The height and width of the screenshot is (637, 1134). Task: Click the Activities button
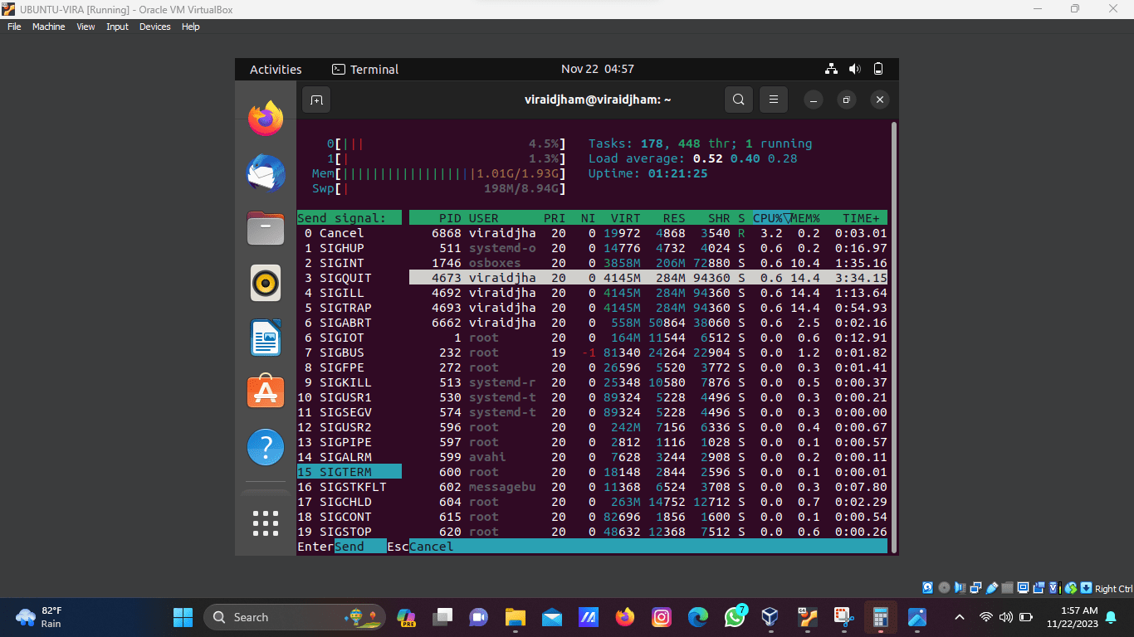point(276,69)
